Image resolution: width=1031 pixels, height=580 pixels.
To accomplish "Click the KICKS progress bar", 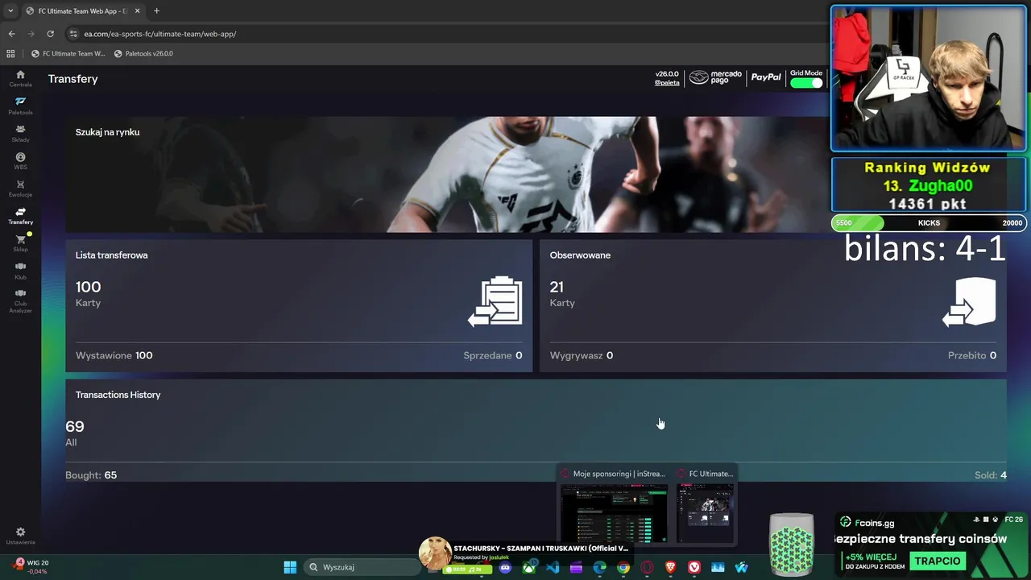I will coord(929,223).
